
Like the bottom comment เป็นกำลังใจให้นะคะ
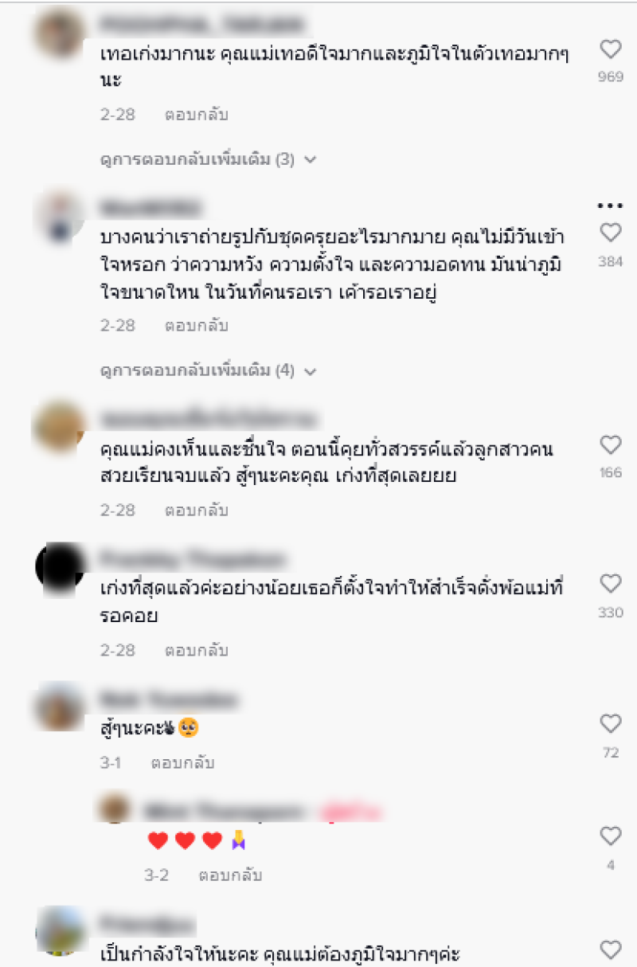click(611, 949)
